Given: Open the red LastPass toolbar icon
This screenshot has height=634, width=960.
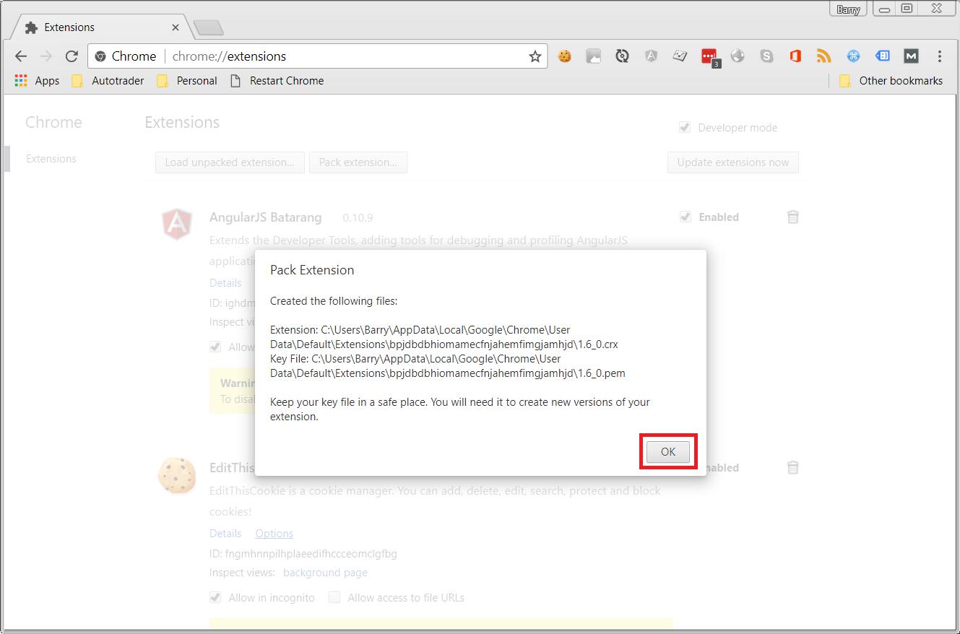Looking at the screenshot, I should (709, 57).
